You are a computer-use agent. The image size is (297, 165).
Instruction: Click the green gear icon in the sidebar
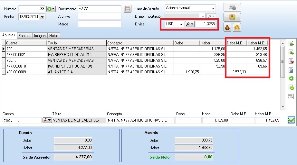coord(291,78)
